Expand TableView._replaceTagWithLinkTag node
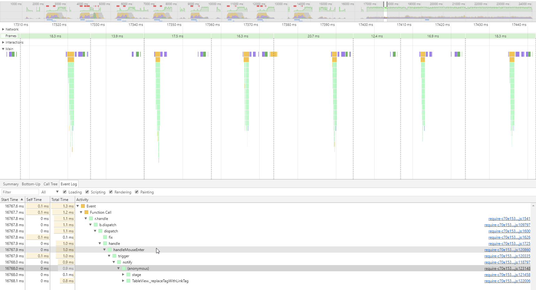The image size is (536, 290). 123,281
